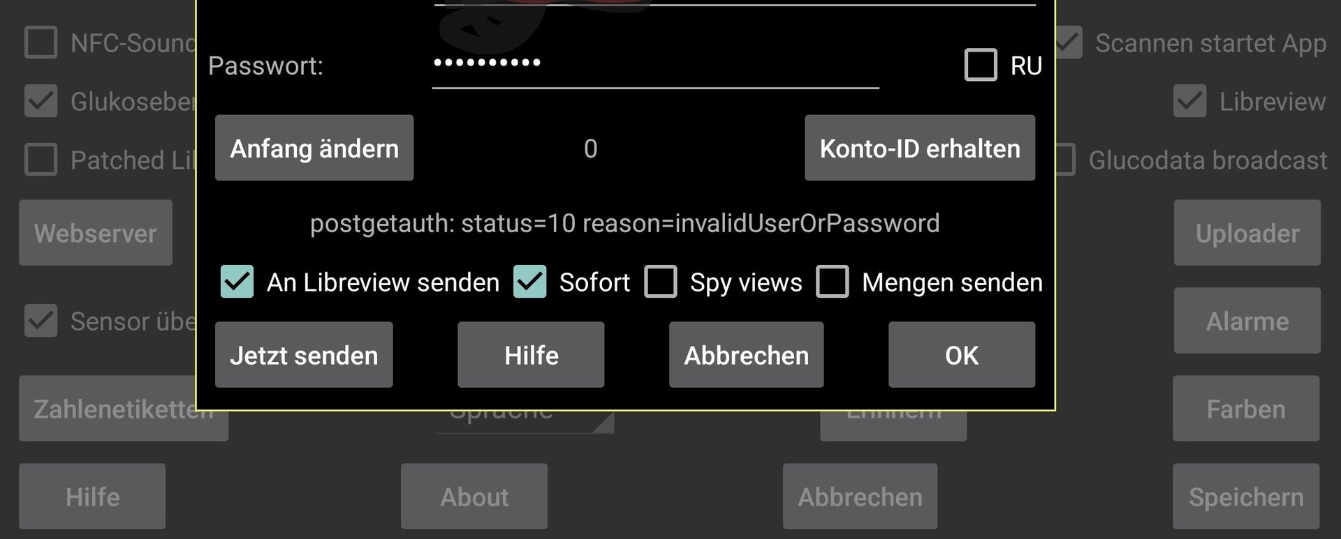Open the Farben settings
The image size is (1341, 539).
1246,409
